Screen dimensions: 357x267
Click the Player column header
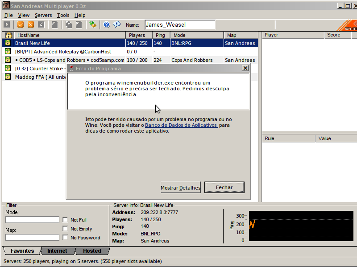click(x=293, y=35)
